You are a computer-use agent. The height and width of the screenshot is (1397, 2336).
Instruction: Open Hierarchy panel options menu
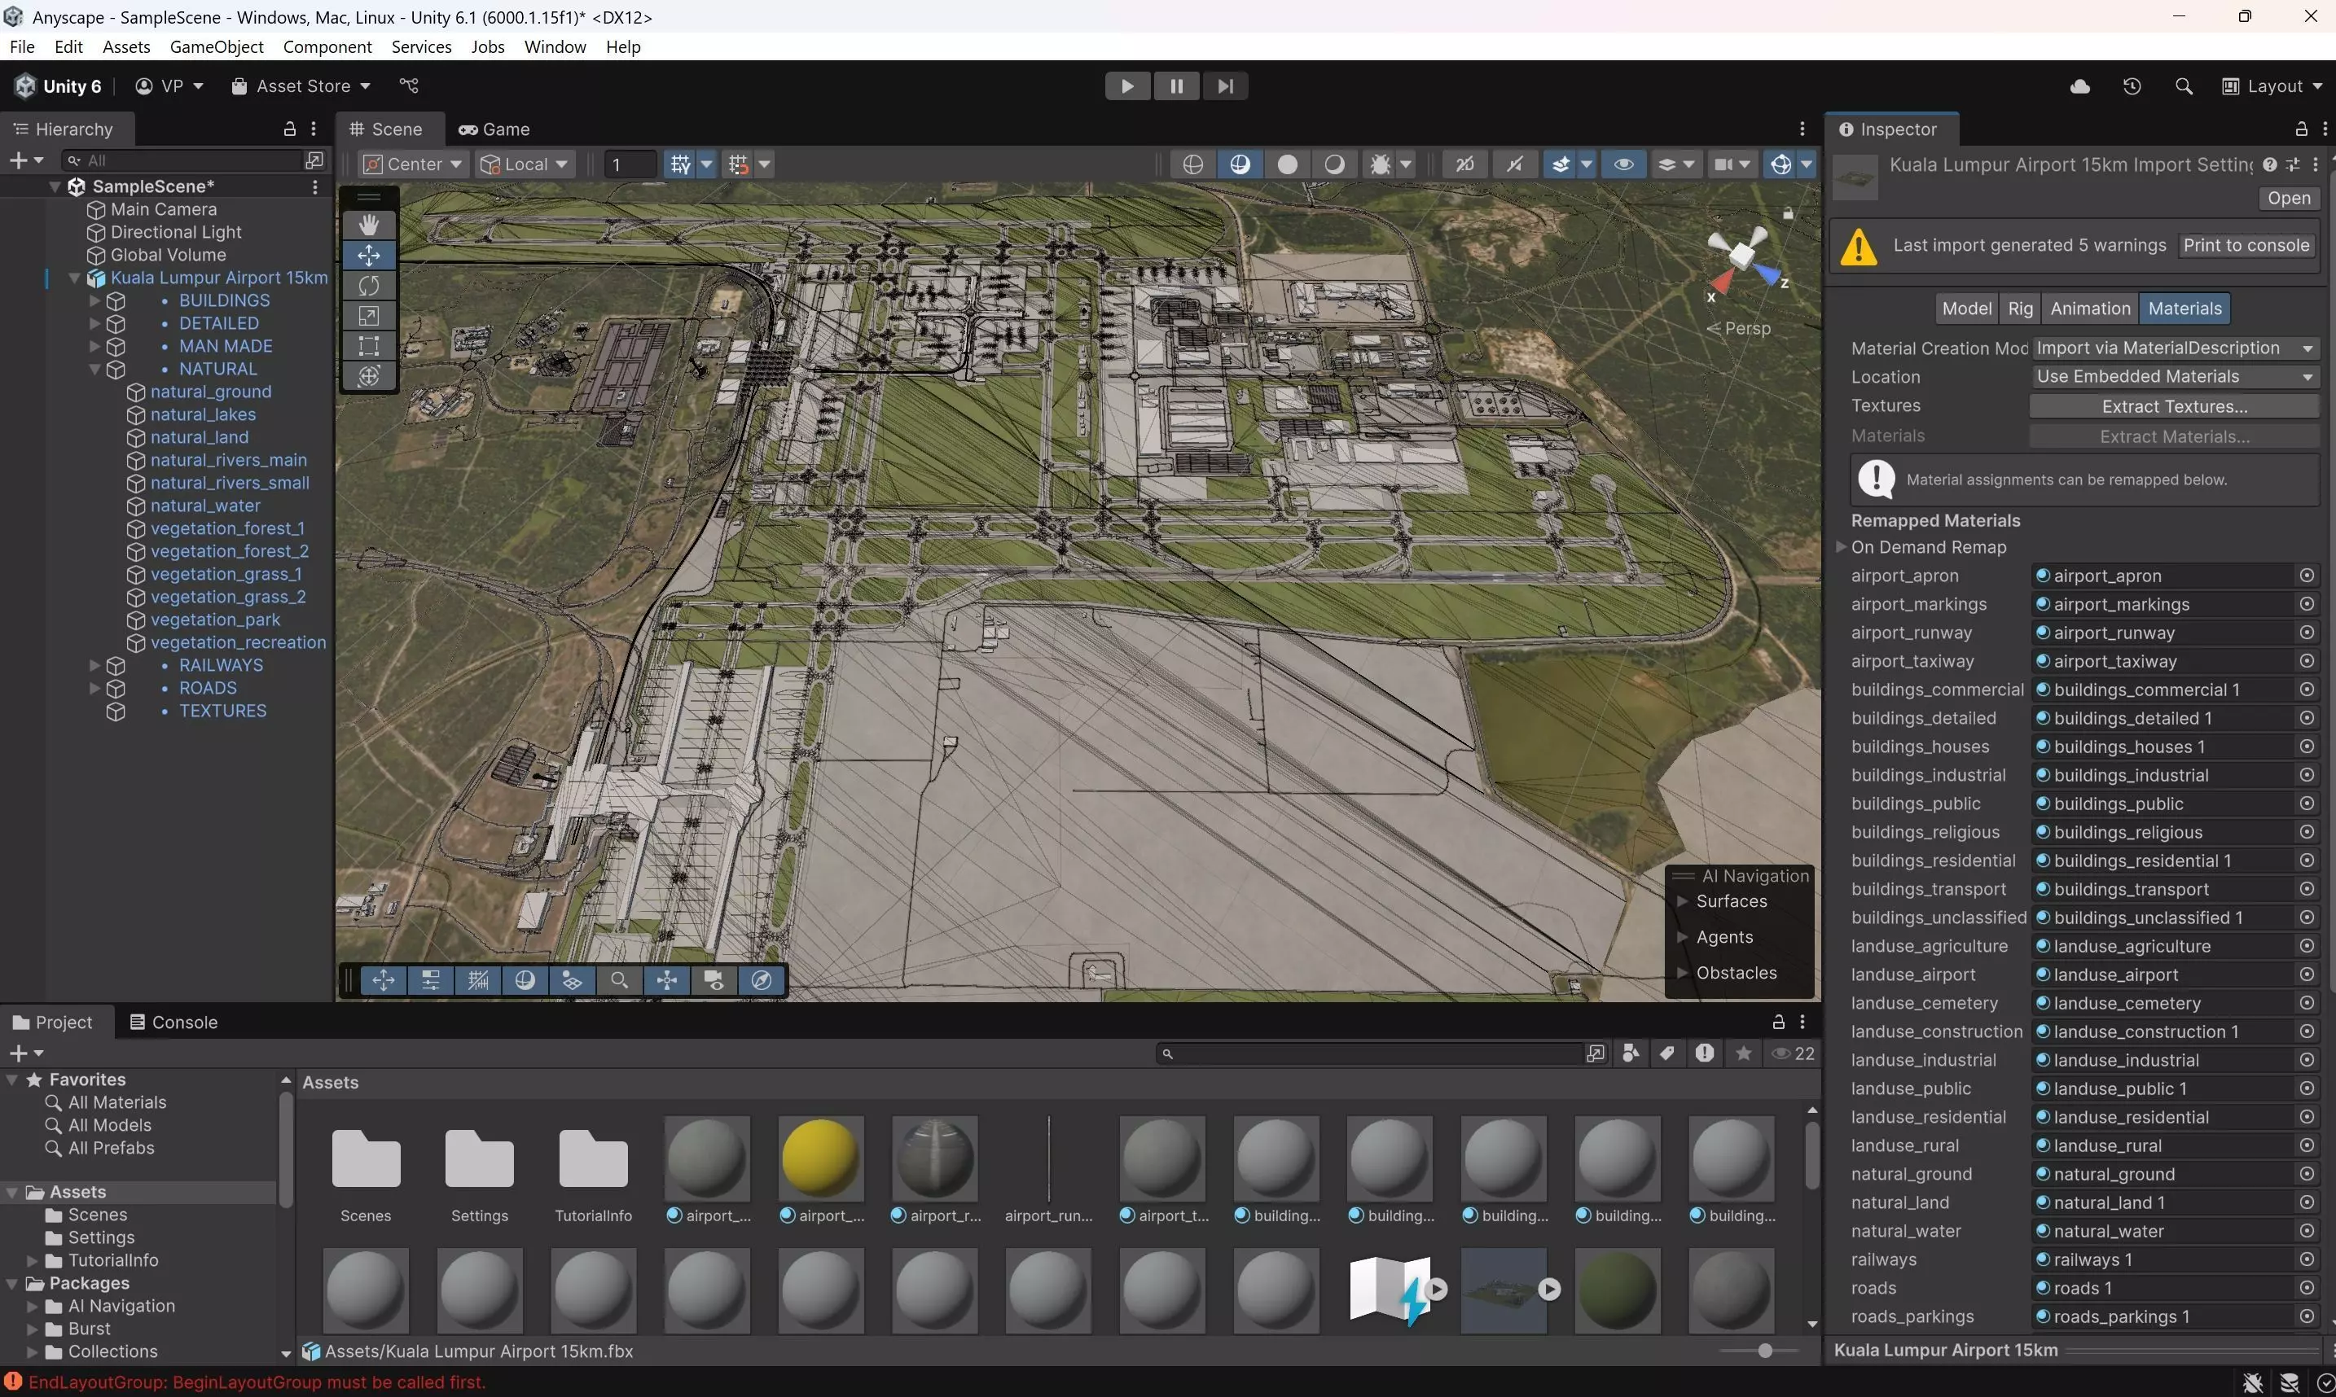(314, 129)
